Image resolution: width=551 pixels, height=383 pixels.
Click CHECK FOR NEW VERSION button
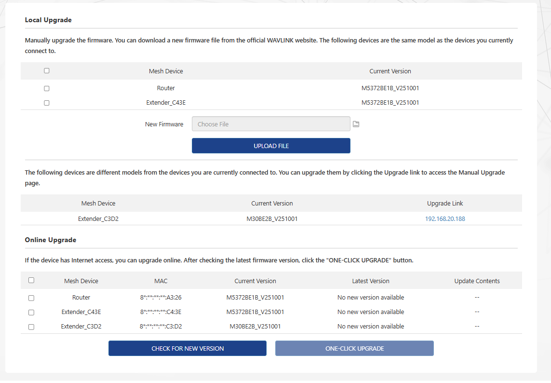pyautogui.click(x=188, y=348)
